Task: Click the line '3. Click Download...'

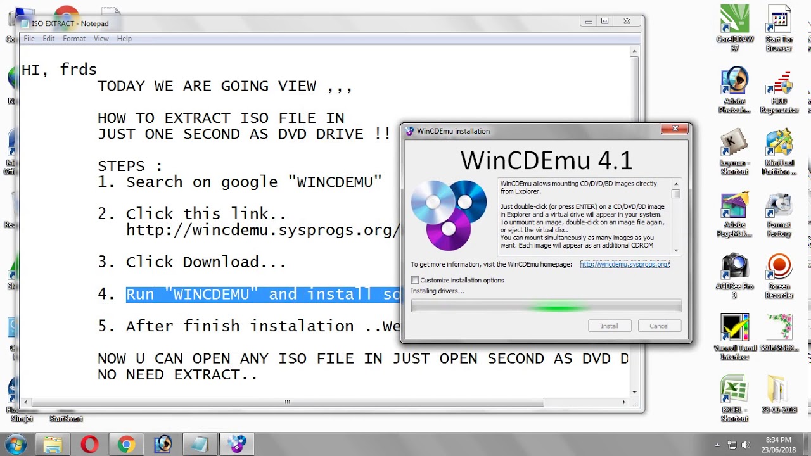Action: (193, 262)
